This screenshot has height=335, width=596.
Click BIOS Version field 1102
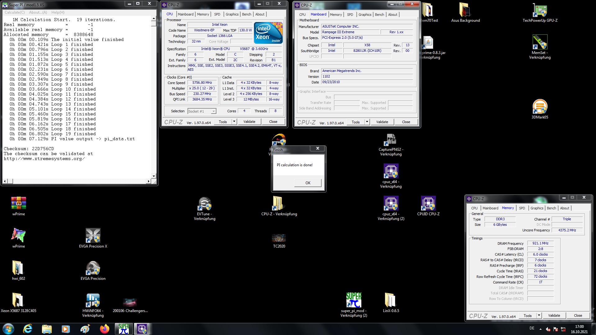367,77
